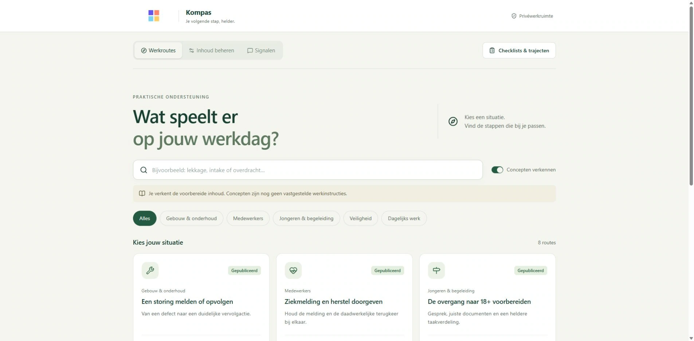The height and width of the screenshot is (341, 694).
Task: Click the page vertical scrollbar thumb
Action: [691, 96]
